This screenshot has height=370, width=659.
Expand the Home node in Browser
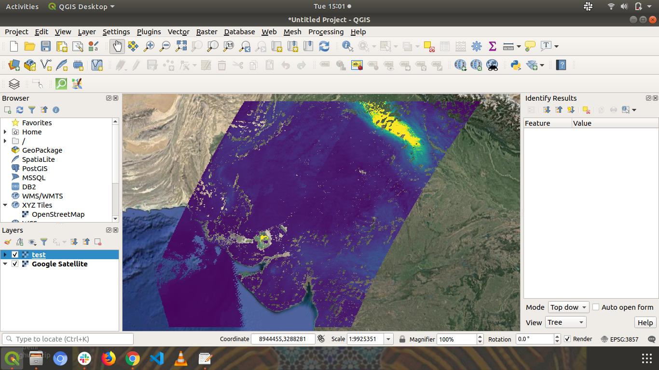(5, 132)
